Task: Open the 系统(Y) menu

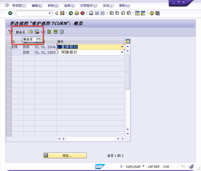Action: pyautogui.click(x=108, y=6)
